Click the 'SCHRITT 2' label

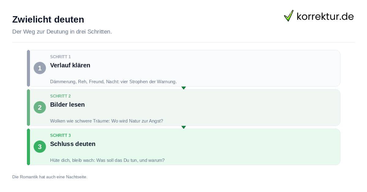60,96
